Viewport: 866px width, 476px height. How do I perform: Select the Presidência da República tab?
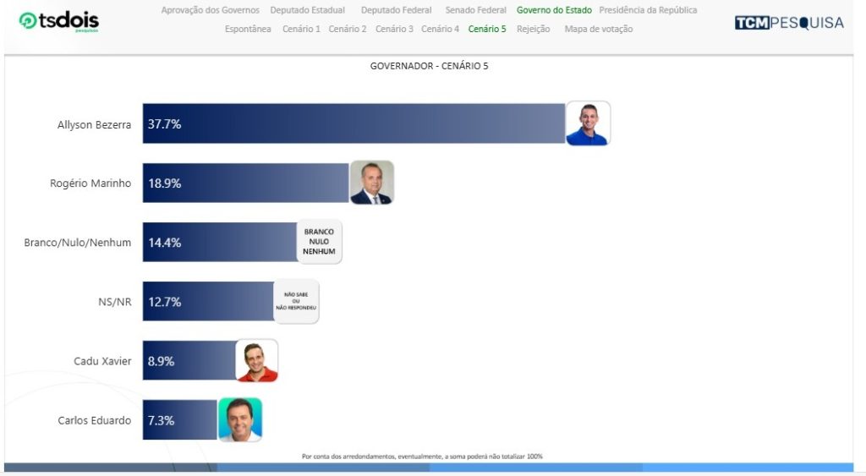pos(648,10)
